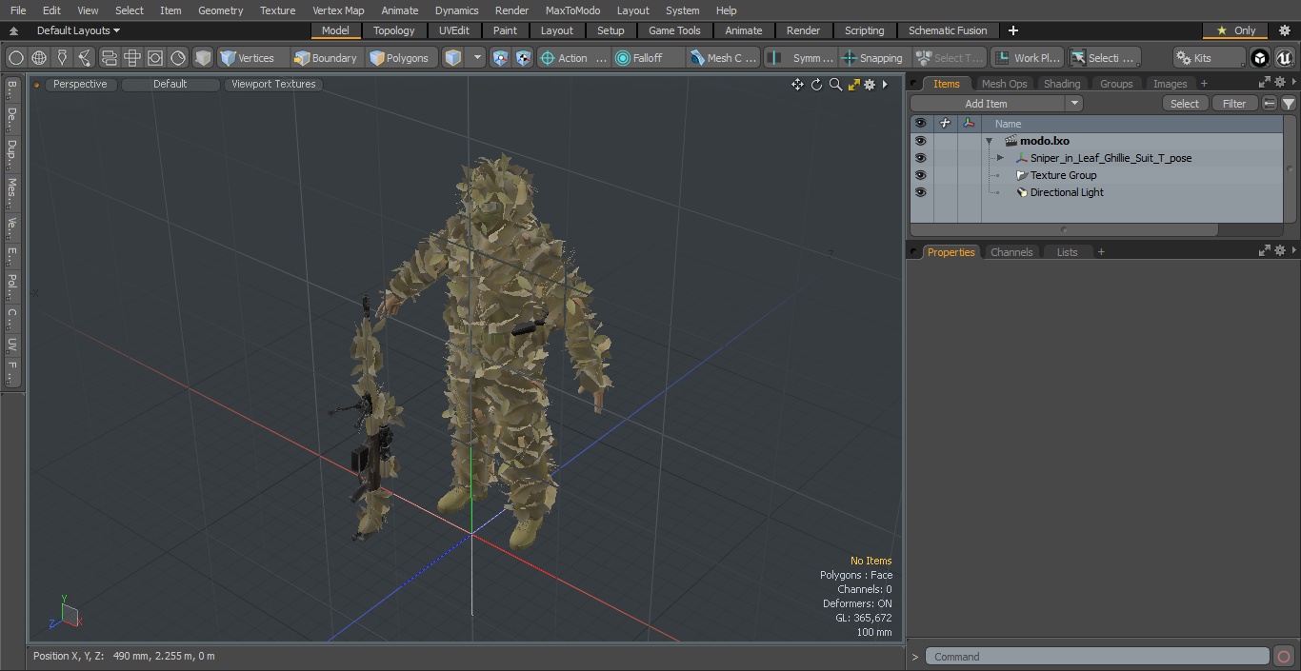Collapse the modo.lxo scene tree
The image size is (1301, 671).
(x=990, y=141)
